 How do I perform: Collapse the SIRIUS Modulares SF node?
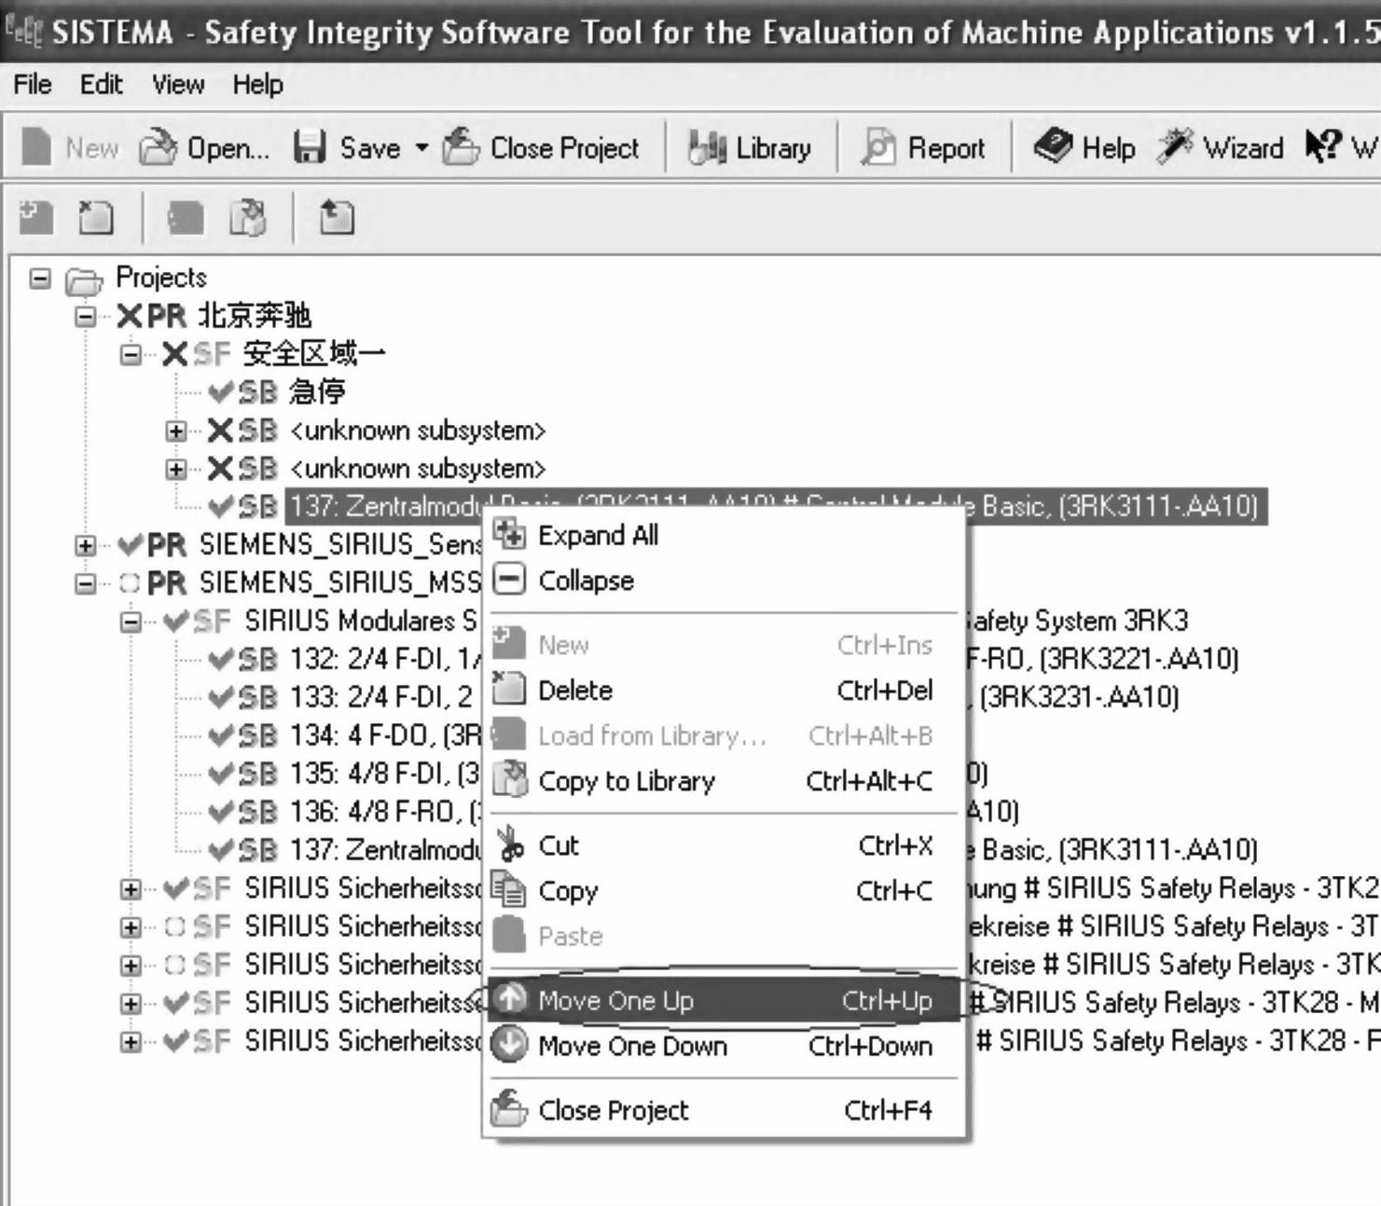131,623
